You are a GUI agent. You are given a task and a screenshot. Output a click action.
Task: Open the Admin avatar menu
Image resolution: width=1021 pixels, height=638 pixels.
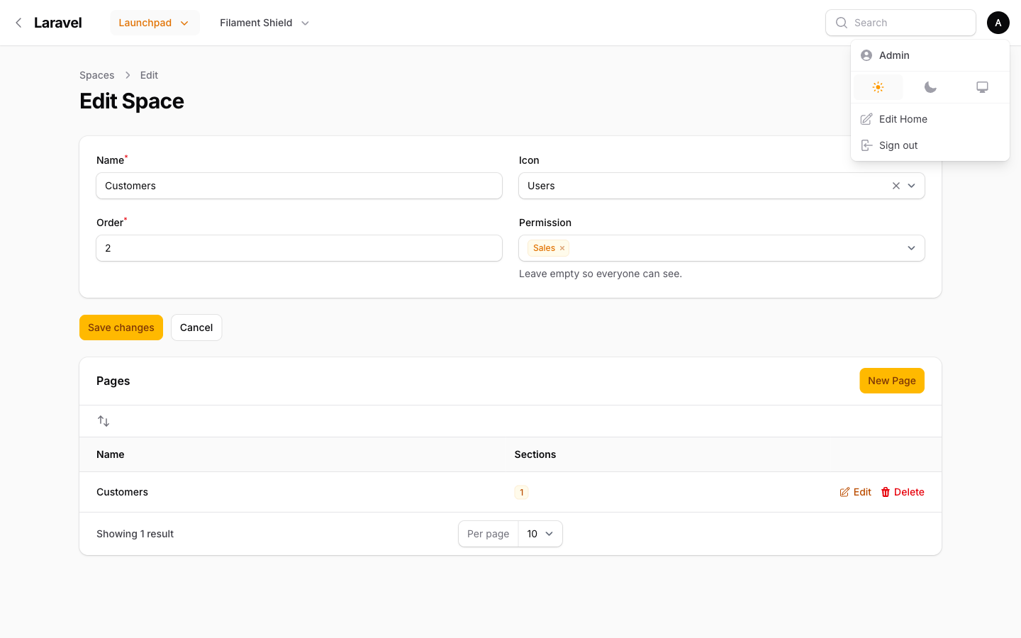pyautogui.click(x=998, y=23)
